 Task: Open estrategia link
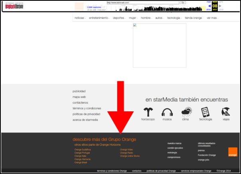[x=172, y=152]
